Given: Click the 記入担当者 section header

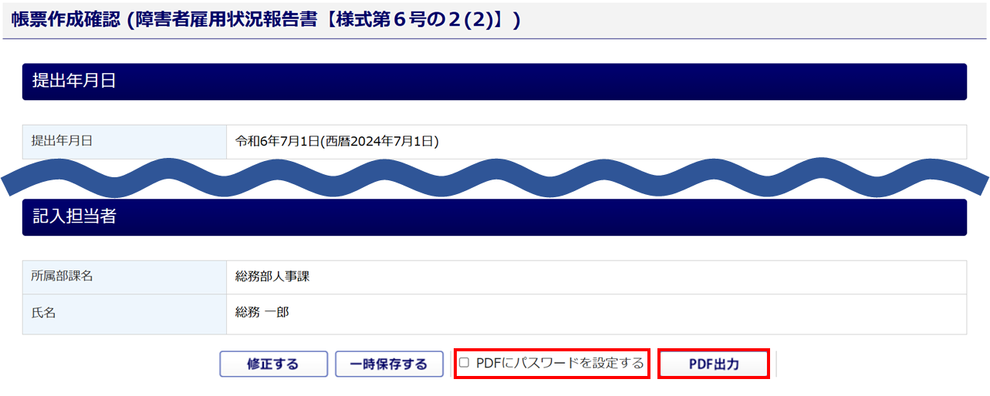Looking at the screenshot, I should click(495, 217).
